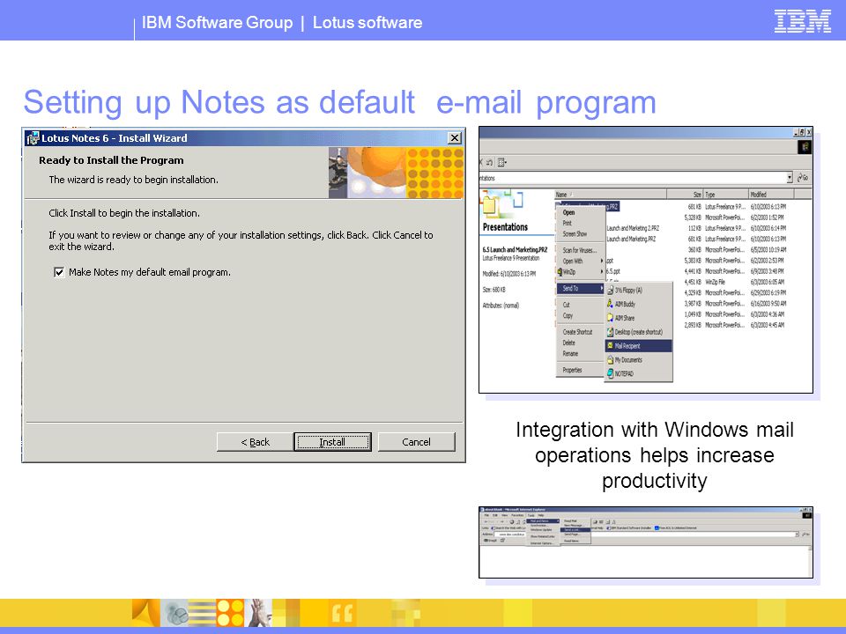
Task: Click the 1,049 KB size cell
Action: click(693, 314)
